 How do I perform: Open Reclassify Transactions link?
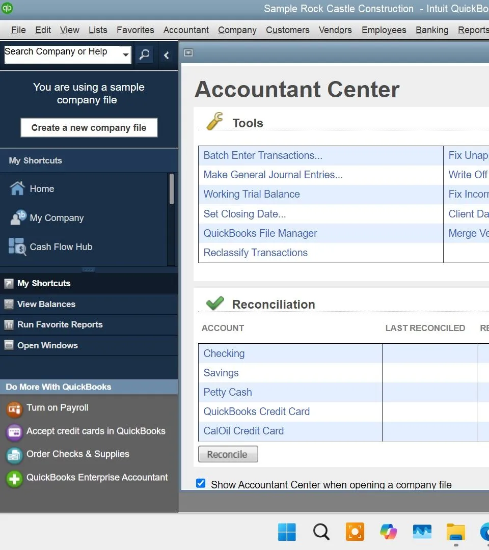pyautogui.click(x=255, y=253)
